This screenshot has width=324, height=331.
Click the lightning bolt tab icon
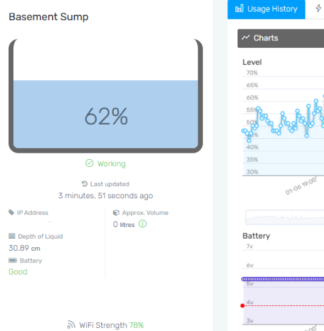(x=318, y=8)
